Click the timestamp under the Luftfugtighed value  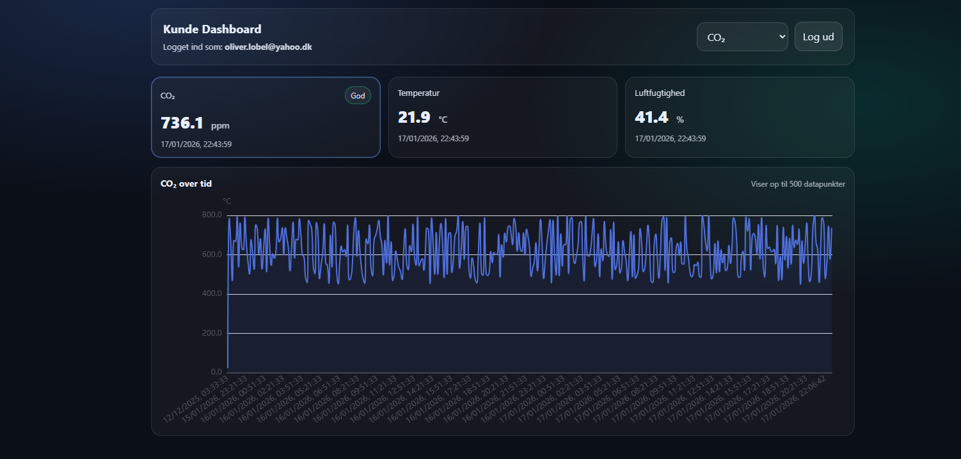click(x=670, y=139)
